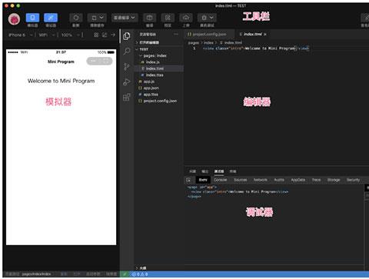
Task: Select the active 调试器 tab in bottom panel
Action: pos(219,171)
